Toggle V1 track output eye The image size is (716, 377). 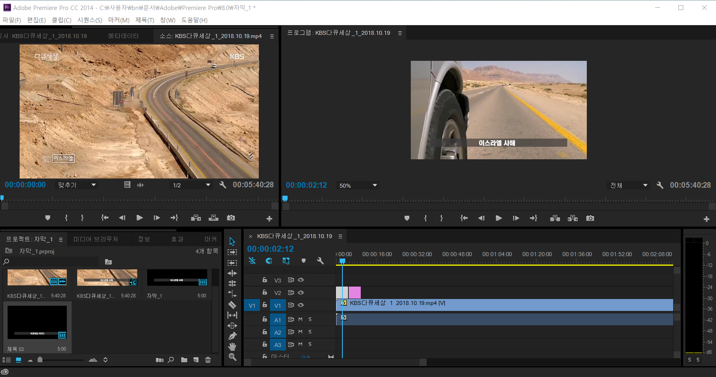(301, 305)
